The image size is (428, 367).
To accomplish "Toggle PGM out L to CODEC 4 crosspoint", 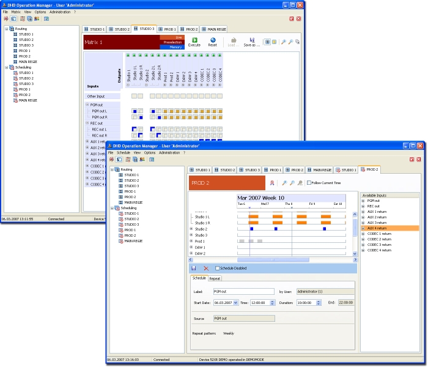I will 220,111.
